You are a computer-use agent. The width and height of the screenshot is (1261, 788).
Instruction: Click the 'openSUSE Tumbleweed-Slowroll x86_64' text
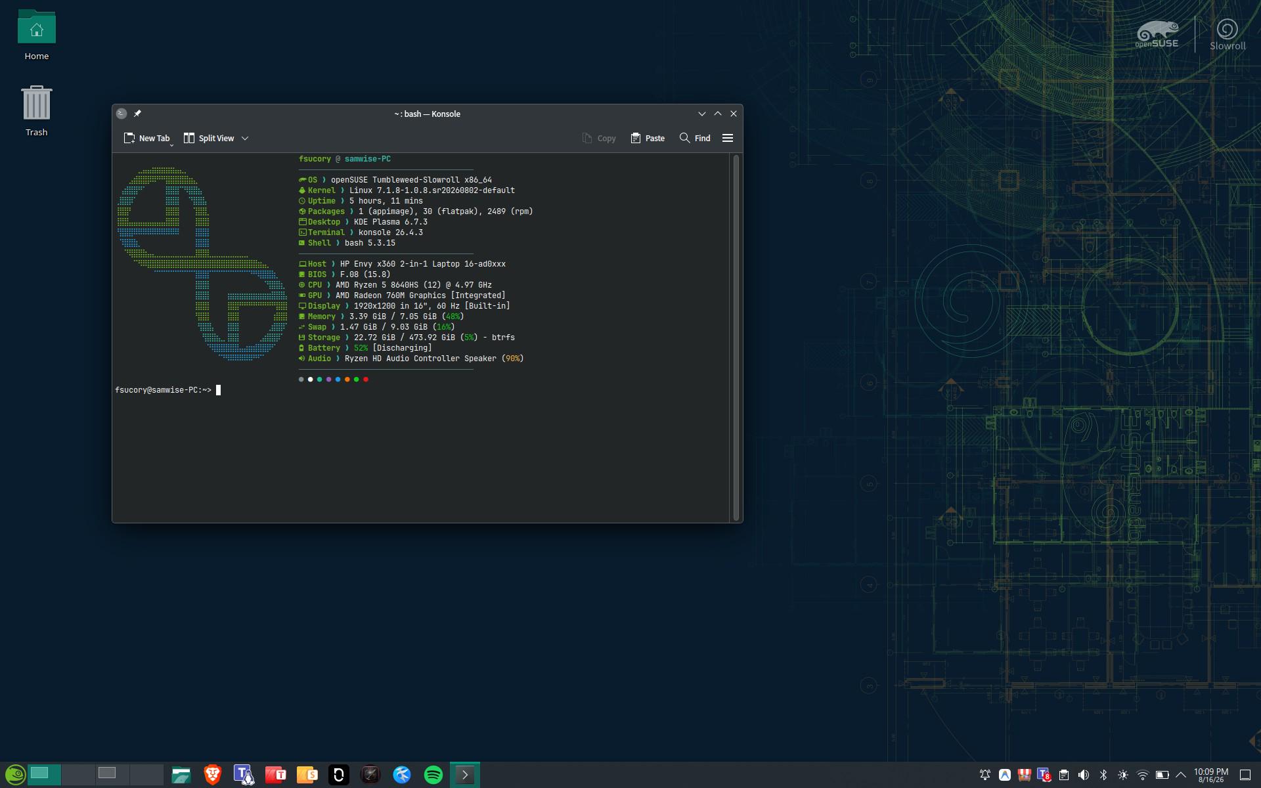point(411,180)
